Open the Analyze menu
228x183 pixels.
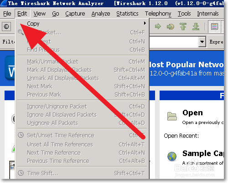101,14
